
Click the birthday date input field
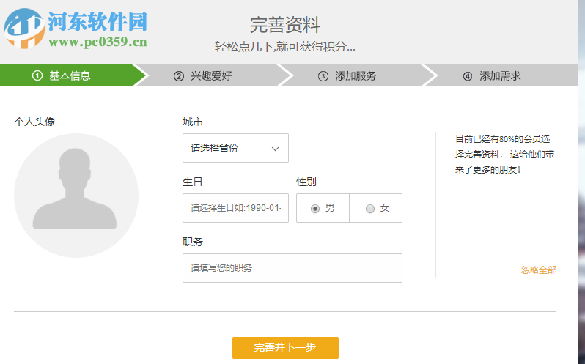(235, 208)
